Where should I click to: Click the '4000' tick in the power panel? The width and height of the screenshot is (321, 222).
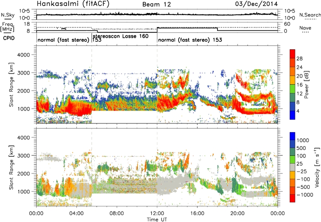[x=23, y=55]
